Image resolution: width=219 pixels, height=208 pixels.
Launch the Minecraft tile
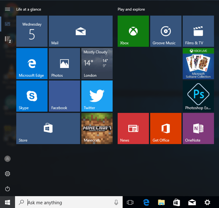tap(97, 128)
